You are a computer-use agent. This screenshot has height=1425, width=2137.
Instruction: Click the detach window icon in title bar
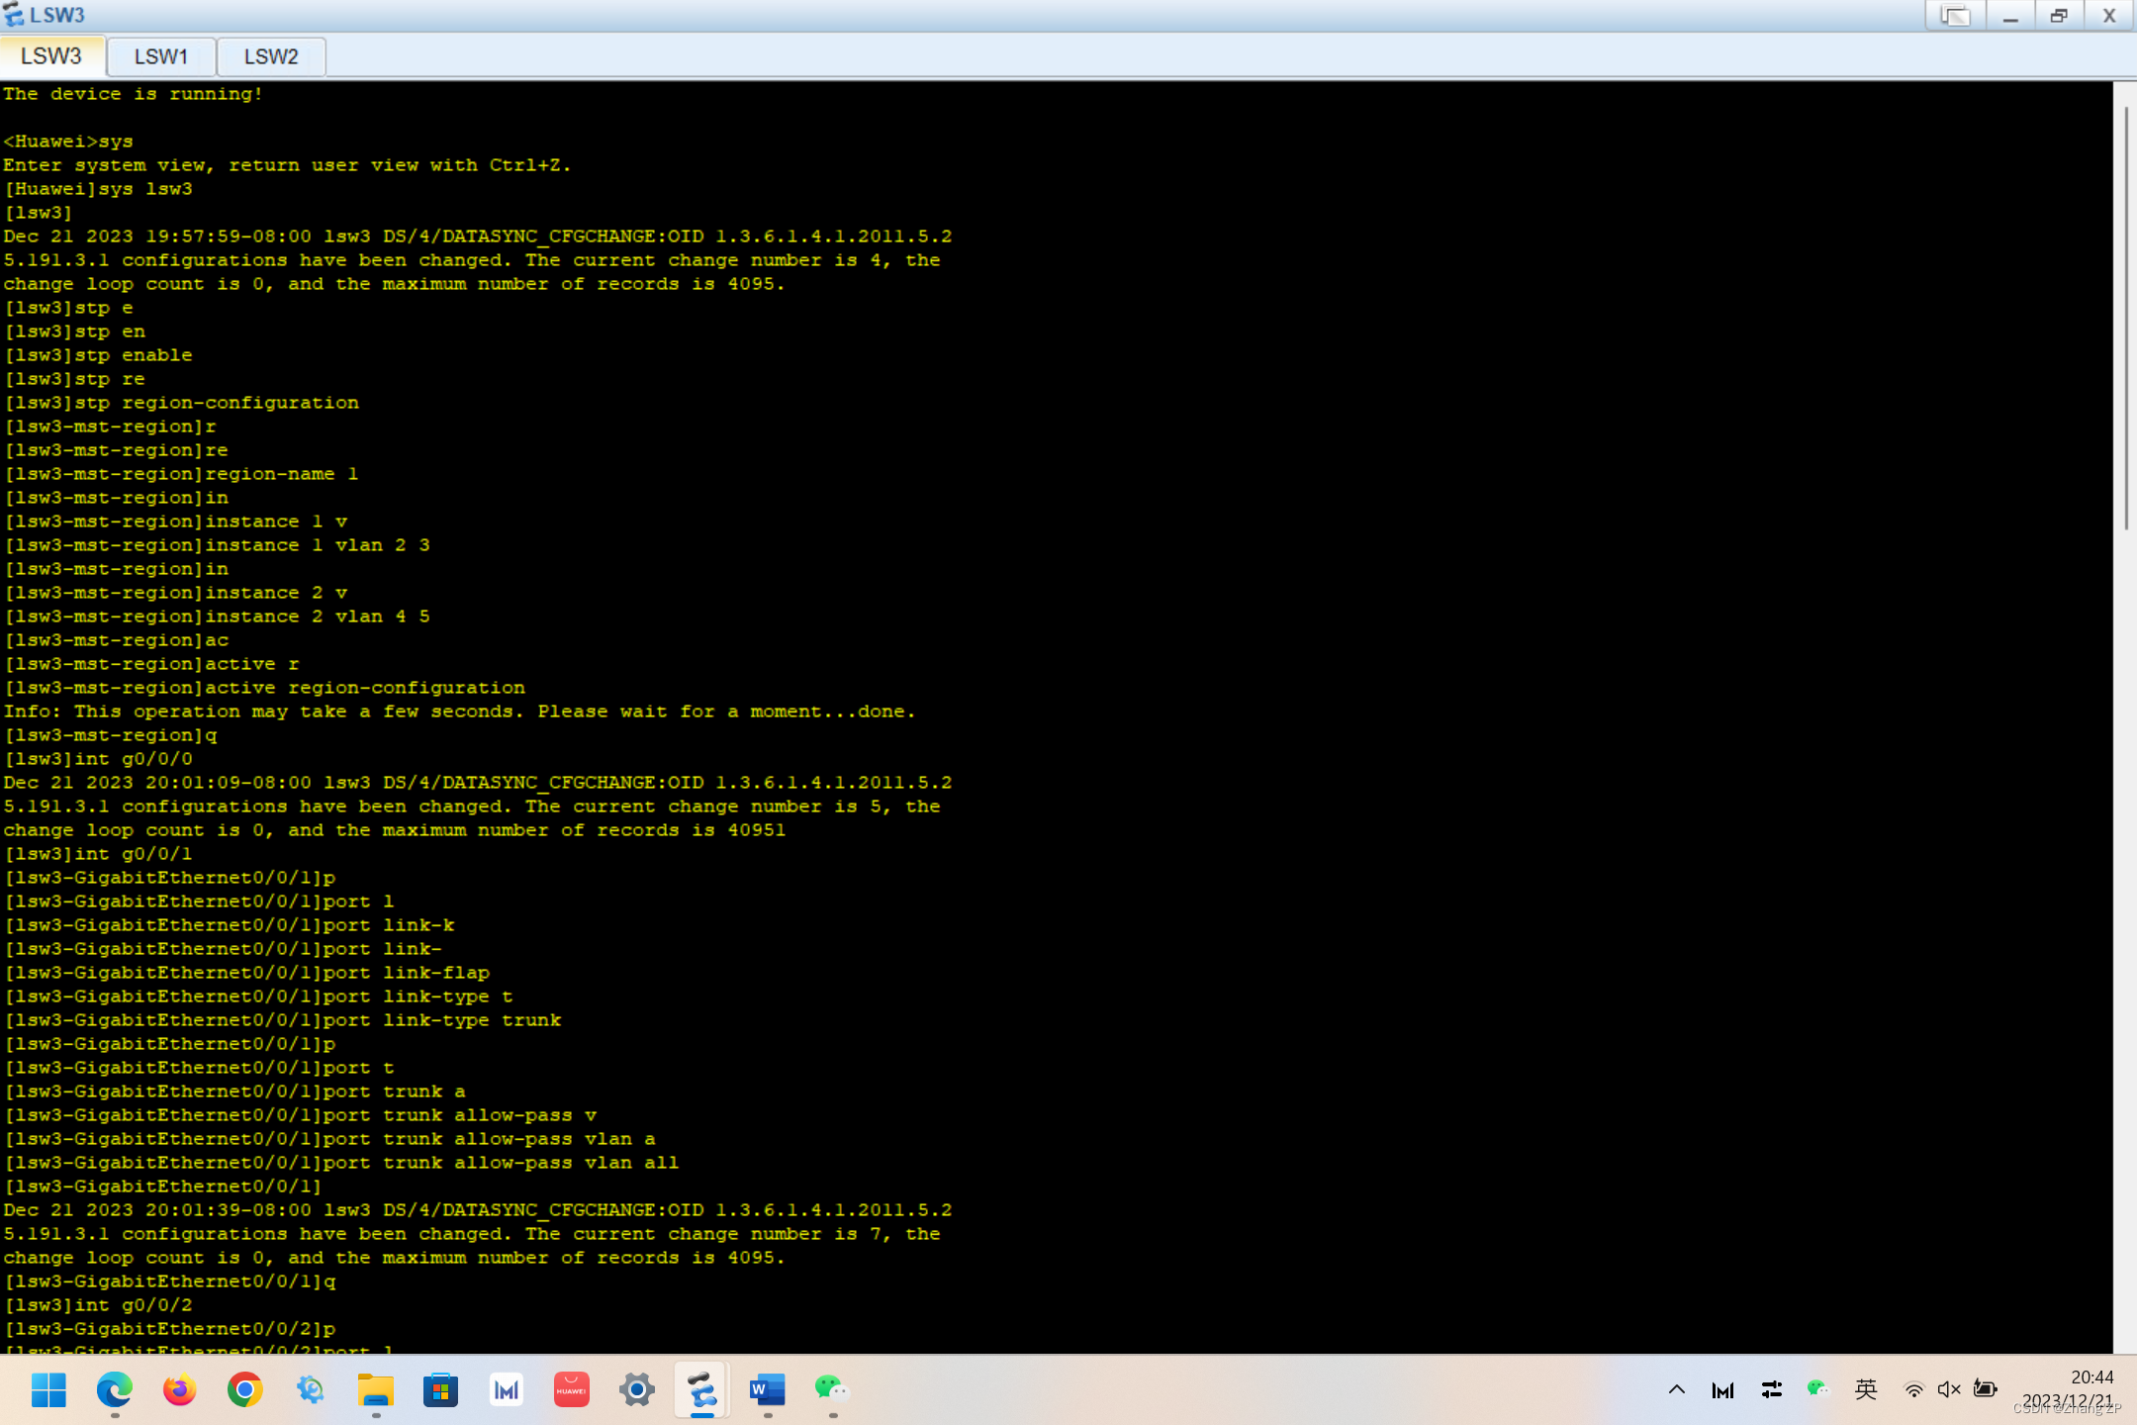pos(1954,16)
